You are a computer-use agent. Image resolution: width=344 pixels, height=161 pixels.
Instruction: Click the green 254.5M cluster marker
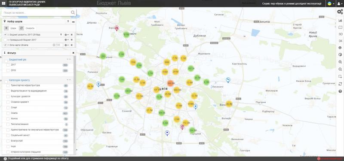tap(192, 131)
